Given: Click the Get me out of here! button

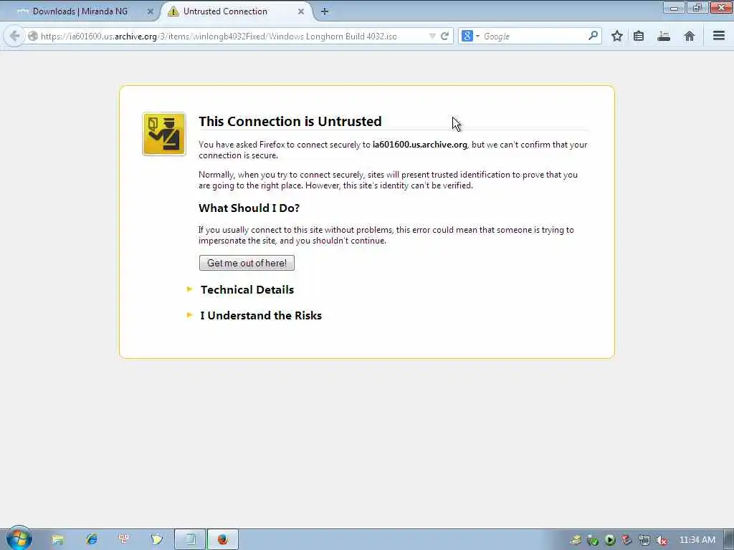Looking at the screenshot, I should (x=247, y=263).
